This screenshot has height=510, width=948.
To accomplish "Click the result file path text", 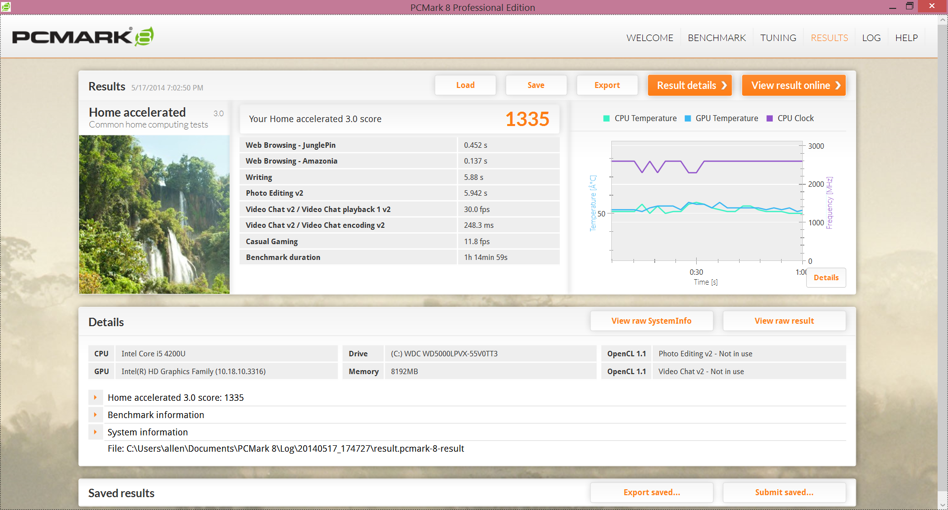I will 286,449.
